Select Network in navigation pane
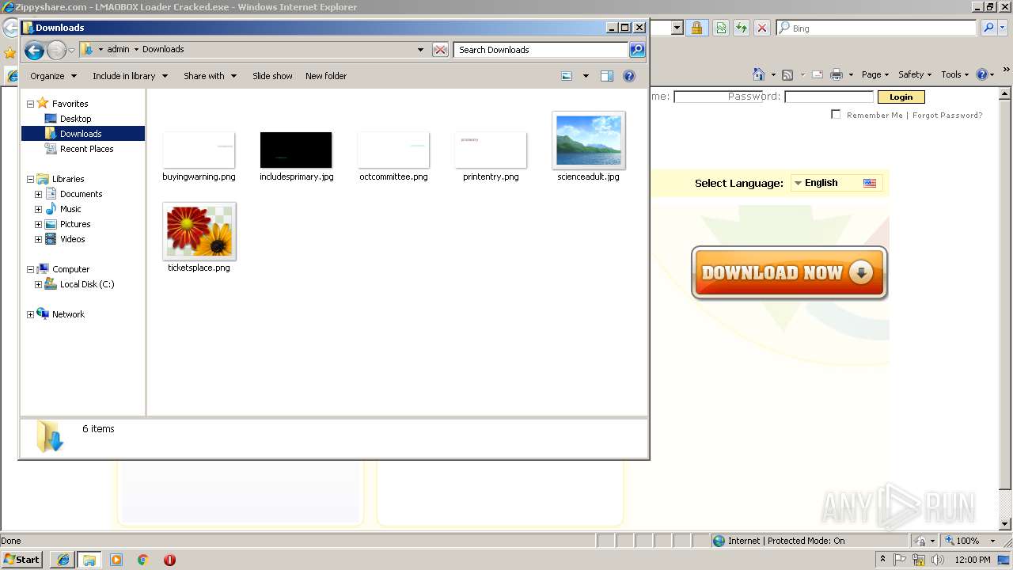 point(68,314)
